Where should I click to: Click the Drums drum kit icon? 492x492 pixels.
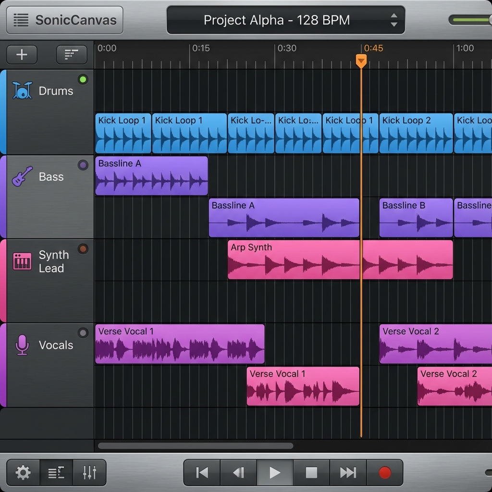point(22,90)
